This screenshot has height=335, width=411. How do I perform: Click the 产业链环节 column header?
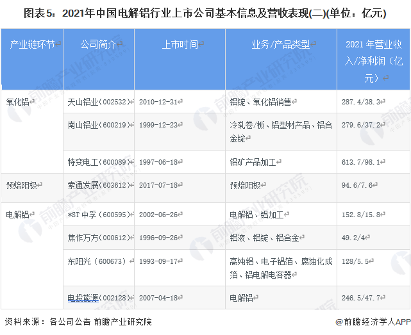[x=32, y=60]
